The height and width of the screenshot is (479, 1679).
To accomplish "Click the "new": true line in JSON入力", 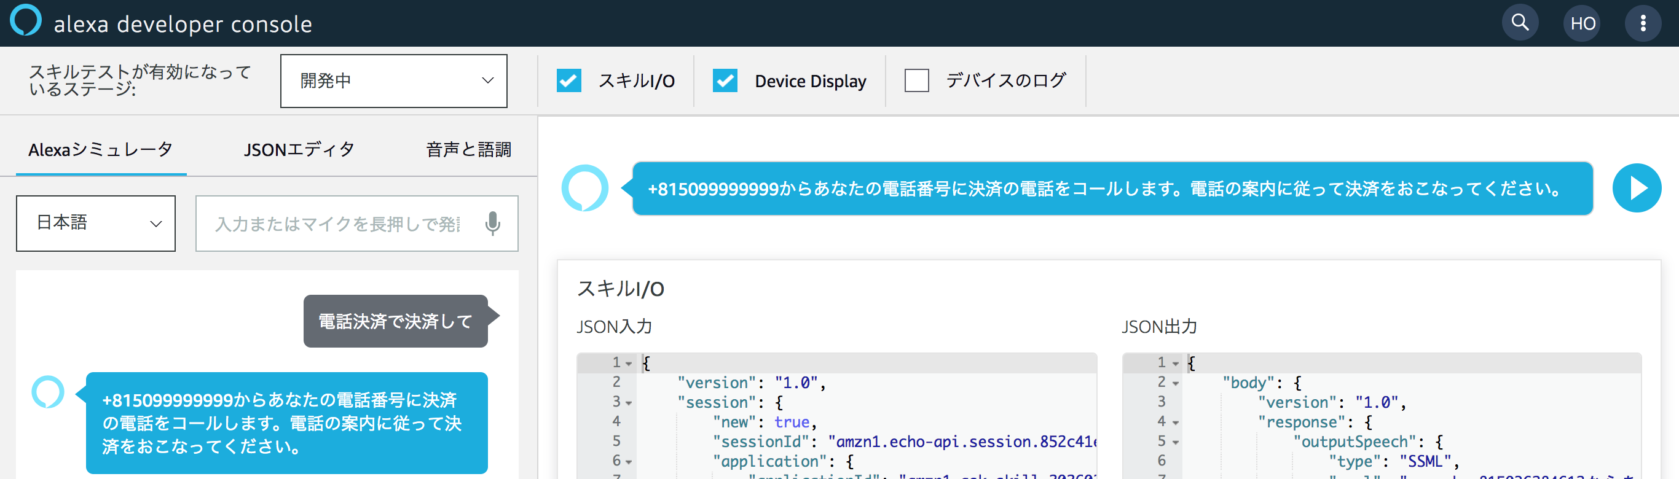I will click(765, 423).
